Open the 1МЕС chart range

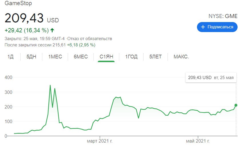coord(55,57)
